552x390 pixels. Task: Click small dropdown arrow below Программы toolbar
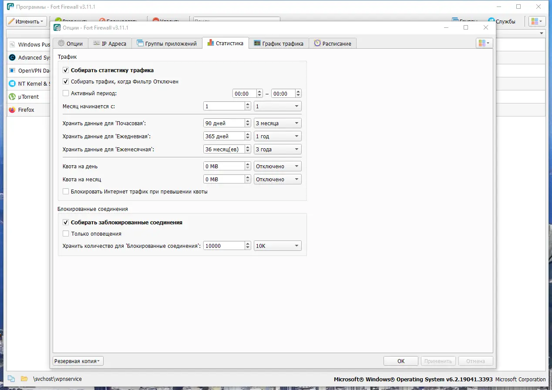coord(542,33)
